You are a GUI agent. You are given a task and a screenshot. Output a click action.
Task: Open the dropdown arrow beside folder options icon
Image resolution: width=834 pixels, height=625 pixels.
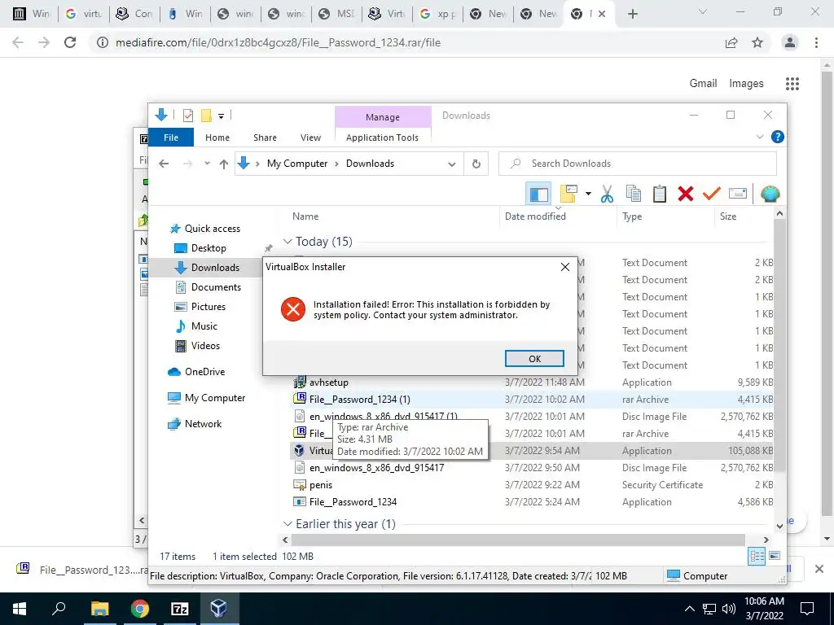(x=588, y=194)
